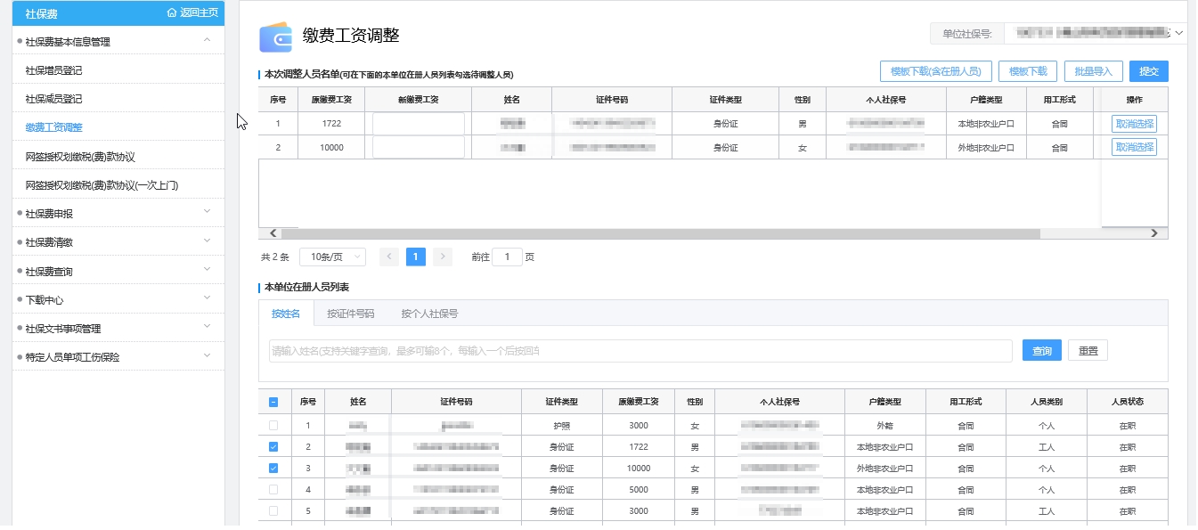Viewport: 1198px width, 530px height.
Task: Click the 提交 submit button
Action: point(1148,71)
